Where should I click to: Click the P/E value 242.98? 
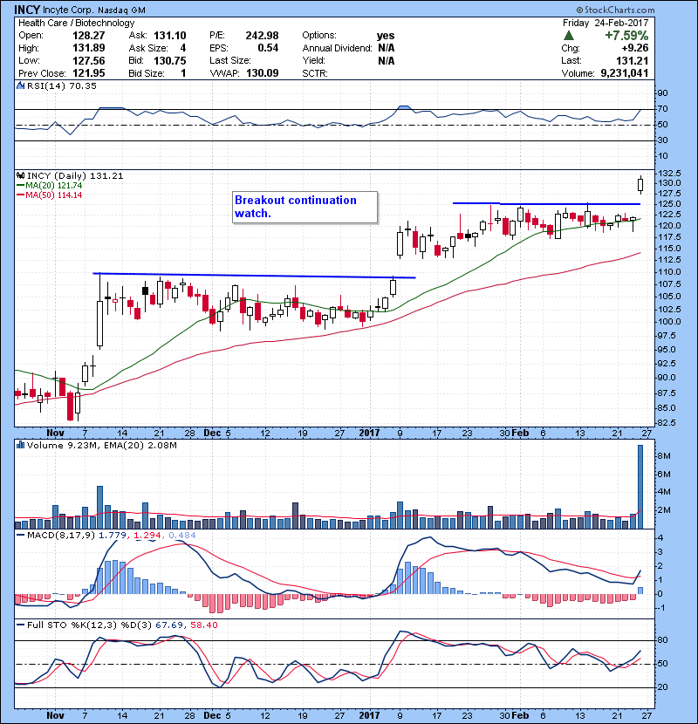click(263, 36)
